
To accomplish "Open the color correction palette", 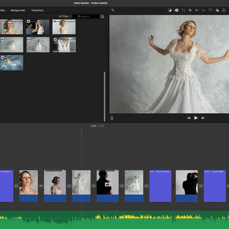I will tap(177, 10).
